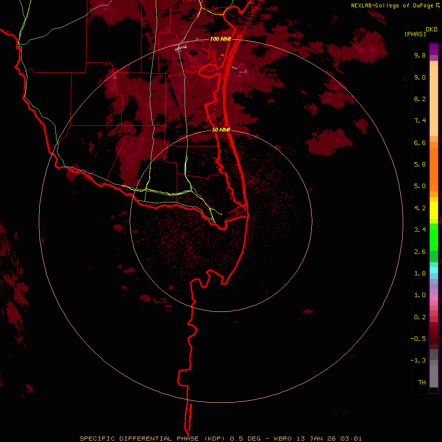
Task: Click the 5.0 value on the scale
Action: (420, 186)
